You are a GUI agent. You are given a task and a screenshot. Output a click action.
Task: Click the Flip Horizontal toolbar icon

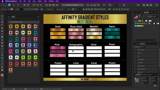(87, 5)
